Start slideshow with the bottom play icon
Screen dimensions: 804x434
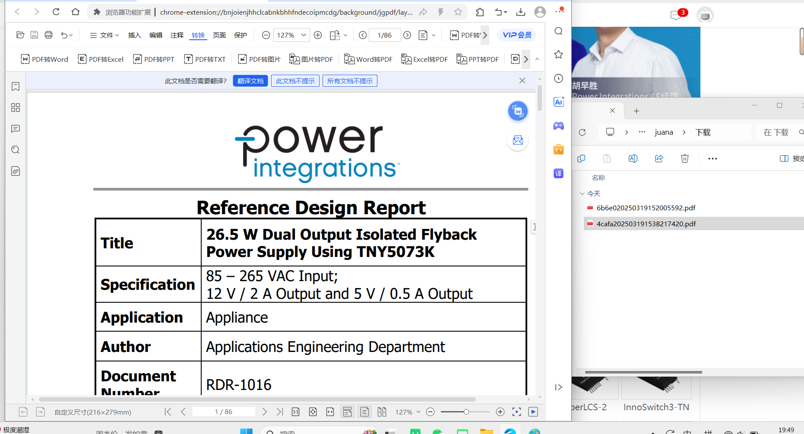point(533,412)
